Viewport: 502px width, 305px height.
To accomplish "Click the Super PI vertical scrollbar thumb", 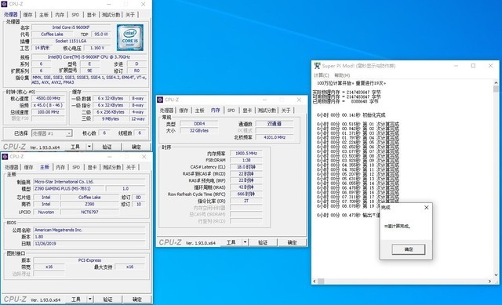I will pos(496,89).
